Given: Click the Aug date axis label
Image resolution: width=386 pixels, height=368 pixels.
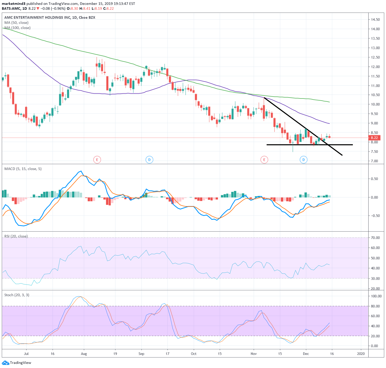Looking at the screenshot, I should (x=84, y=354).
